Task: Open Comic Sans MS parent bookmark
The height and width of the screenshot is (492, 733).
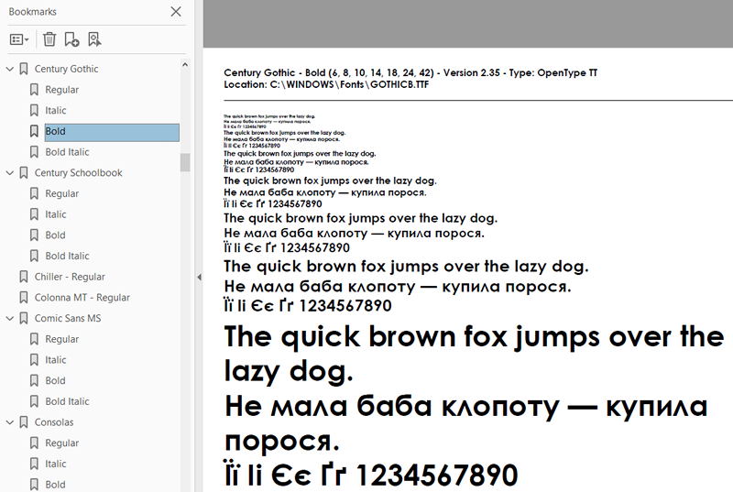Action: click(x=67, y=318)
